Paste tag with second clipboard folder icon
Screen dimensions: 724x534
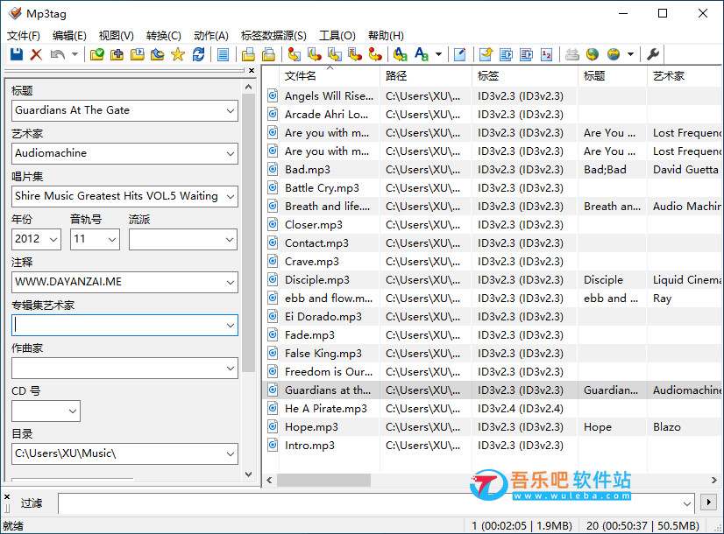[x=268, y=54]
